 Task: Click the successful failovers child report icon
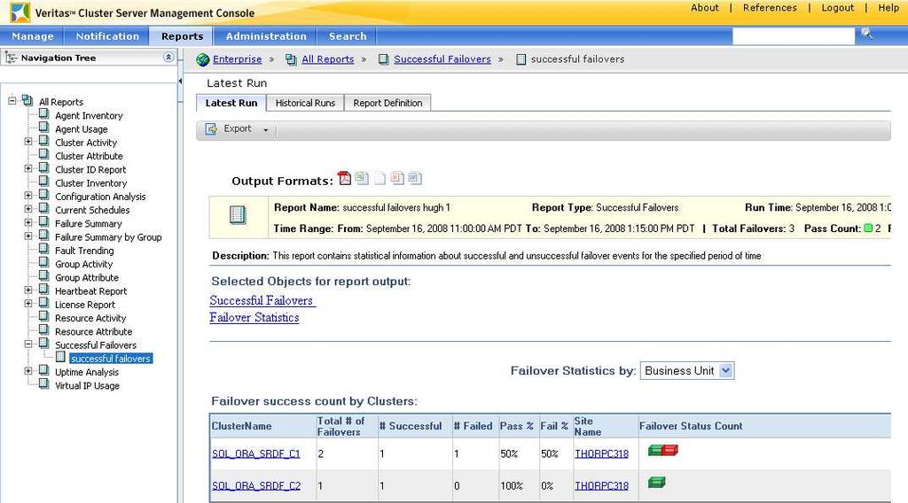60,357
